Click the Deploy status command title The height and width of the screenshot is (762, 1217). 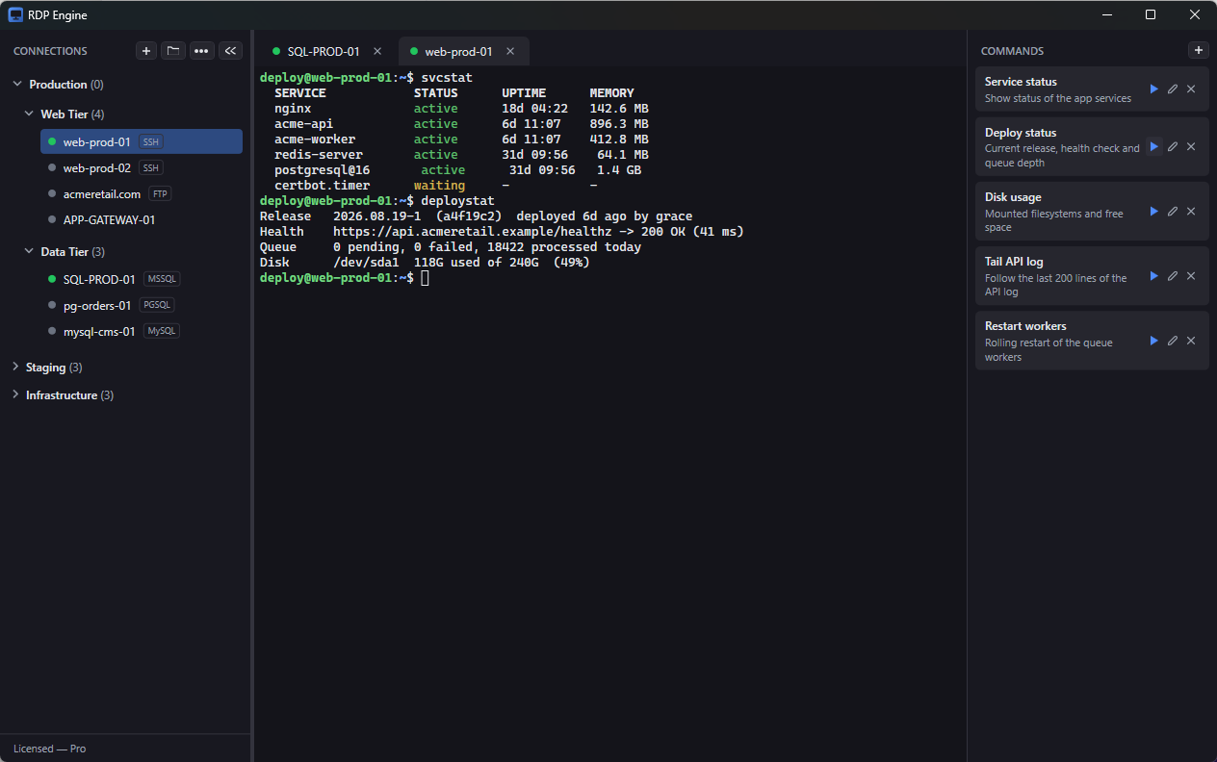click(x=1021, y=133)
